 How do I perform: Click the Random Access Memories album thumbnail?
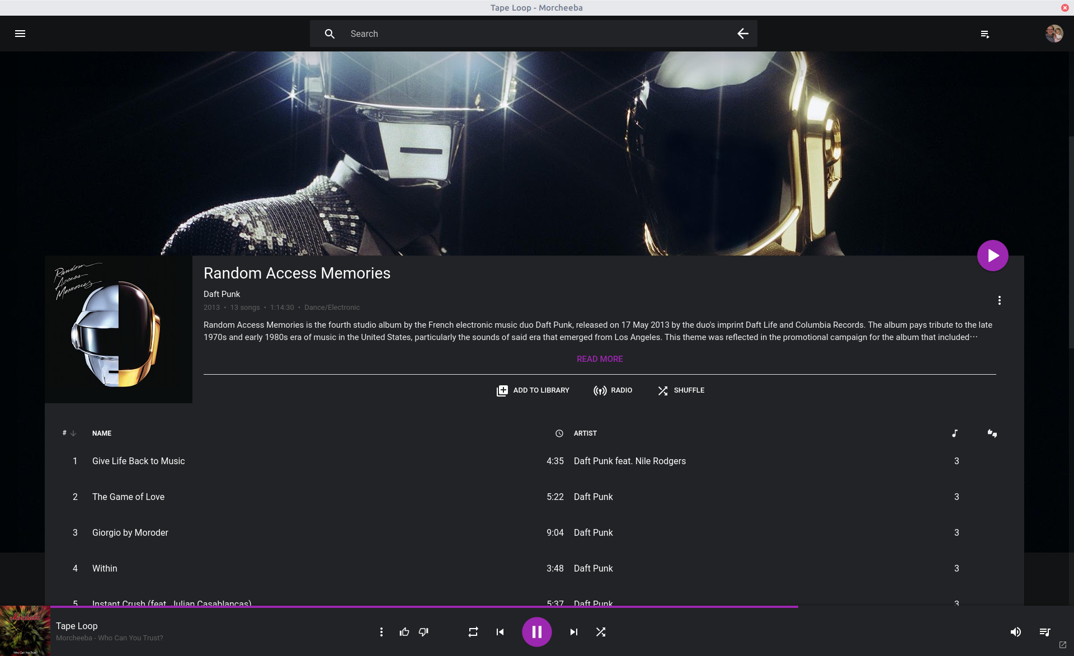[118, 329]
